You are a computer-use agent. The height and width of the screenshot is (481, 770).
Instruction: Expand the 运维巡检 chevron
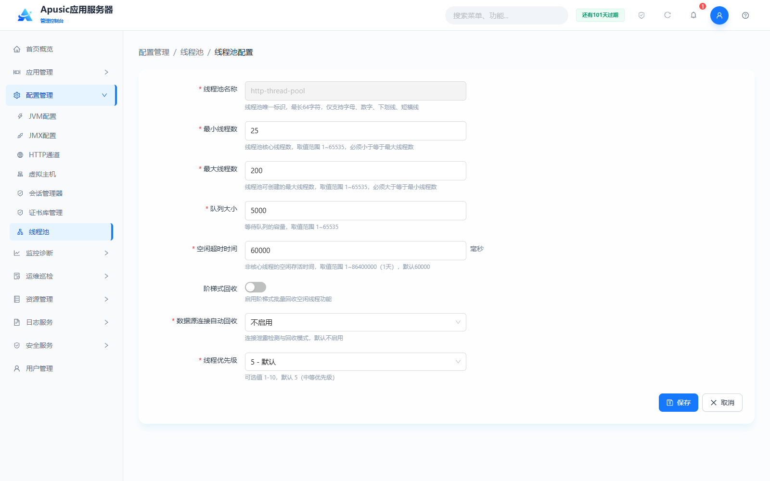(x=106, y=276)
